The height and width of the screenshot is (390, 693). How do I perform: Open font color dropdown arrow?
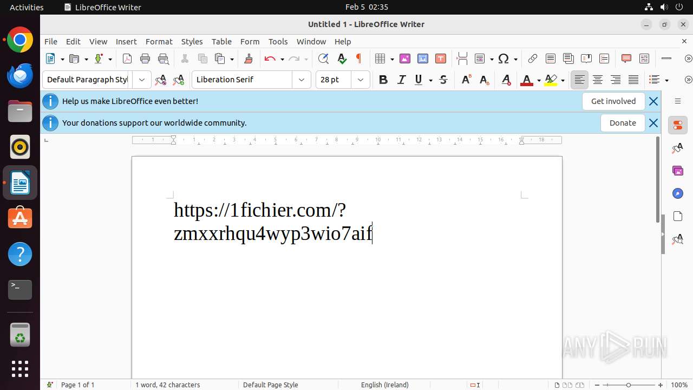pos(539,80)
